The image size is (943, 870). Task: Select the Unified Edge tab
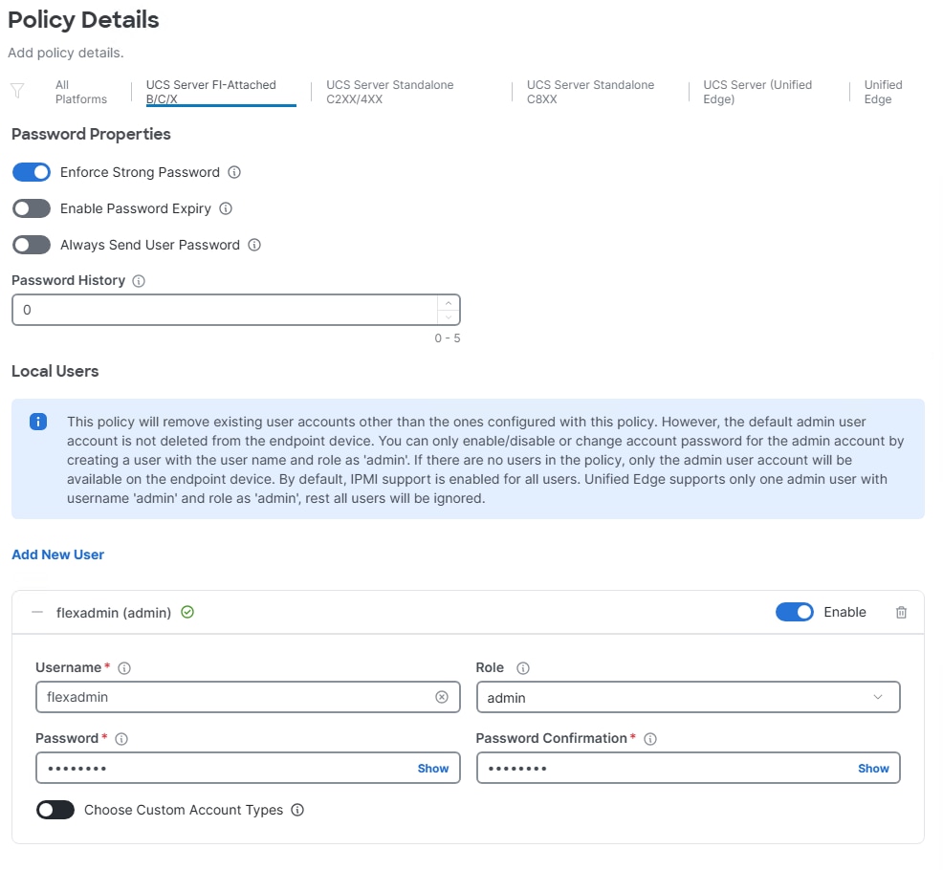coord(883,92)
